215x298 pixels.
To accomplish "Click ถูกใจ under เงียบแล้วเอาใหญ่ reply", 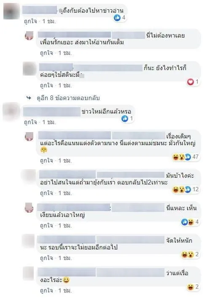I will click(x=46, y=225).
